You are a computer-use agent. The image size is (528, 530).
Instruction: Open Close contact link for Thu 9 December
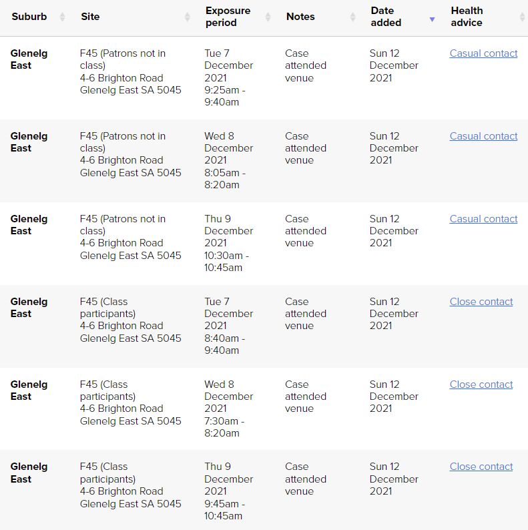(x=481, y=467)
